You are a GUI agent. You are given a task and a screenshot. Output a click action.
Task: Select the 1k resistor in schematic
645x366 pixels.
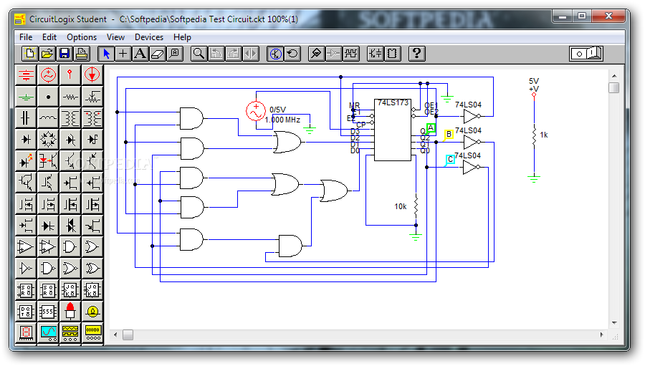point(534,135)
